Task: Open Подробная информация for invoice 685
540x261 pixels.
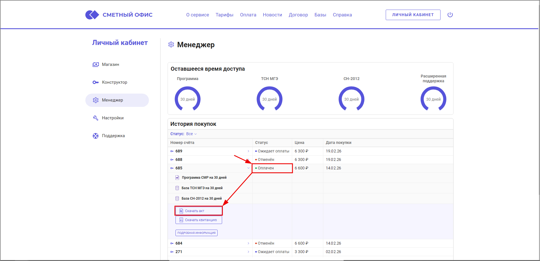Action: pos(196,233)
